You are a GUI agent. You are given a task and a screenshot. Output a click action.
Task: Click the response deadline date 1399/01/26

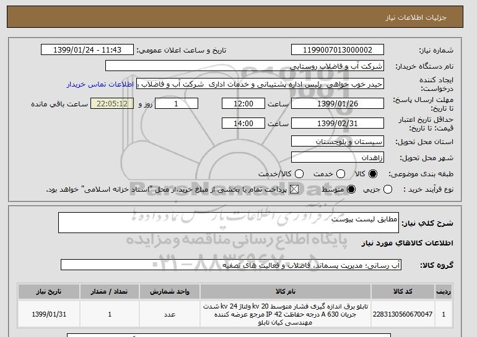pyautogui.click(x=338, y=103)
